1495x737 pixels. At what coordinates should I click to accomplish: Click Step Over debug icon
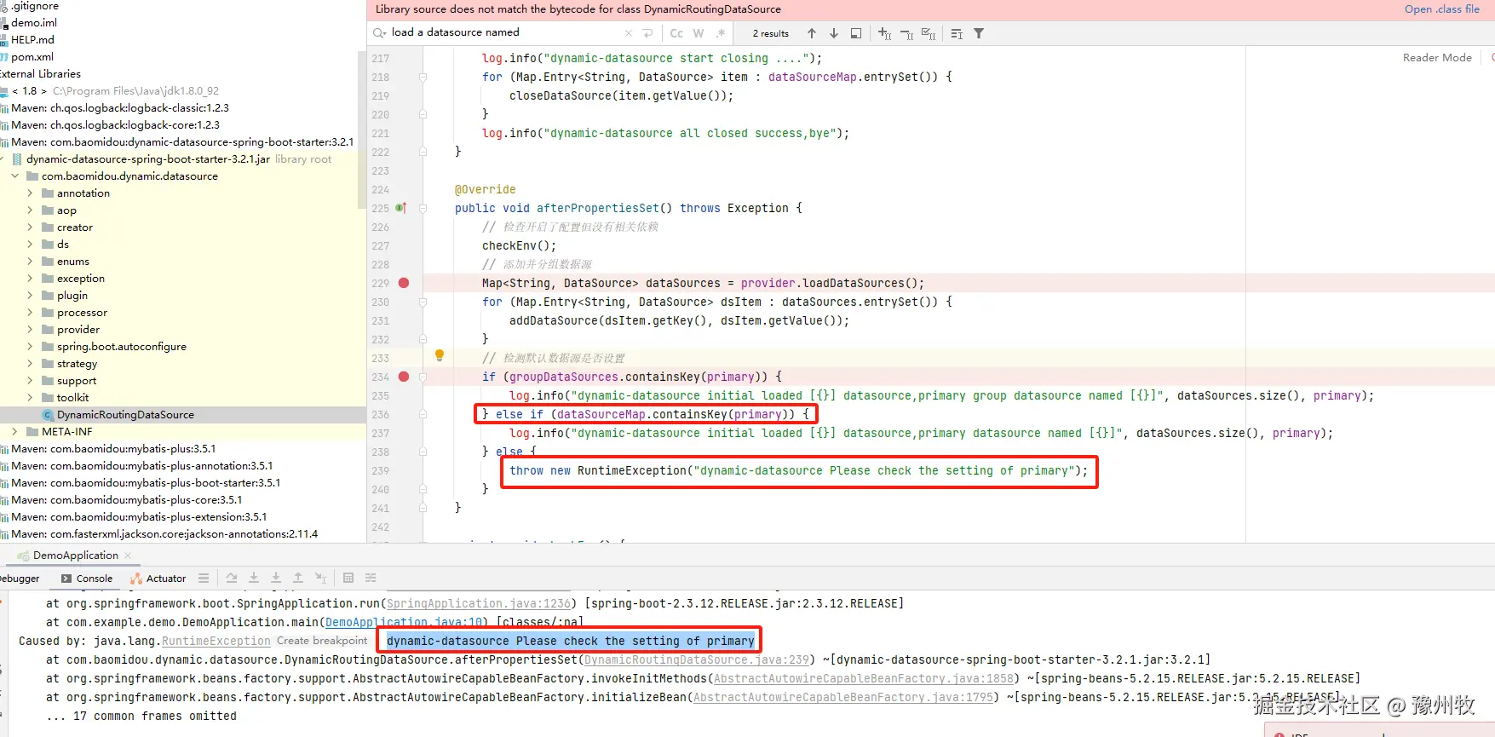pos(232,578)
